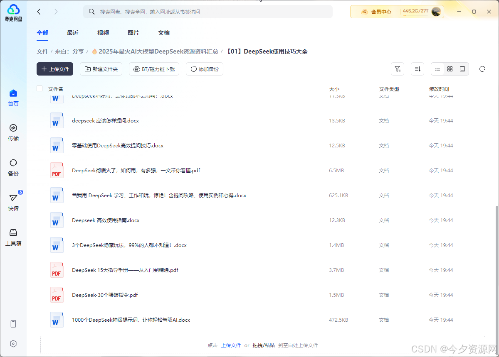Select the 视频 tab
Image resolution: width=499 pixels, height=357 pixels.
pyautogui.click(x=103, y=33)
